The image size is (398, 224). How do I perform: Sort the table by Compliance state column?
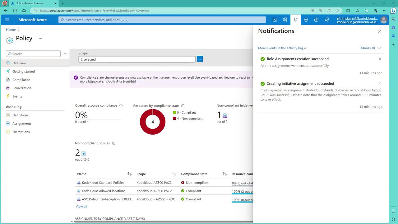224,174
